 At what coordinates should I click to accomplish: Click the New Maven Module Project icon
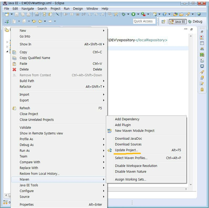tap(110, 131)
